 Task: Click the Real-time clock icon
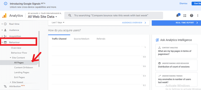pos(5,24)
